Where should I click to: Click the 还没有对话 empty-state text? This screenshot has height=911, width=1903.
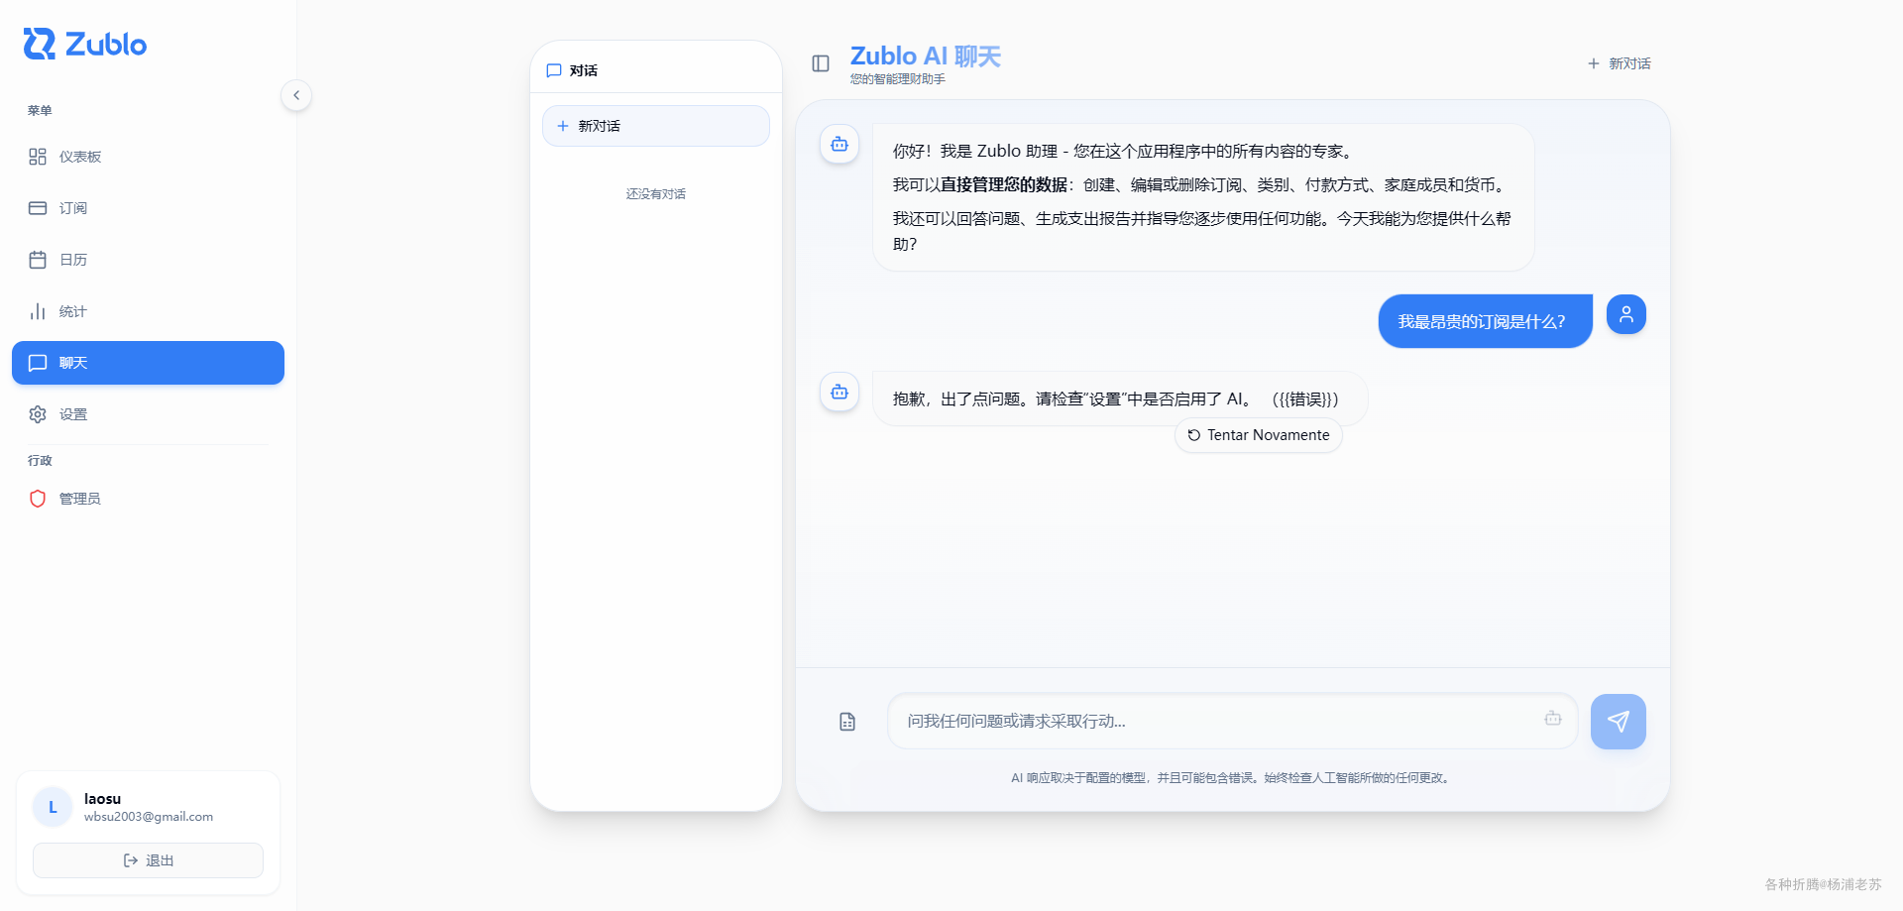click(656, 194)
